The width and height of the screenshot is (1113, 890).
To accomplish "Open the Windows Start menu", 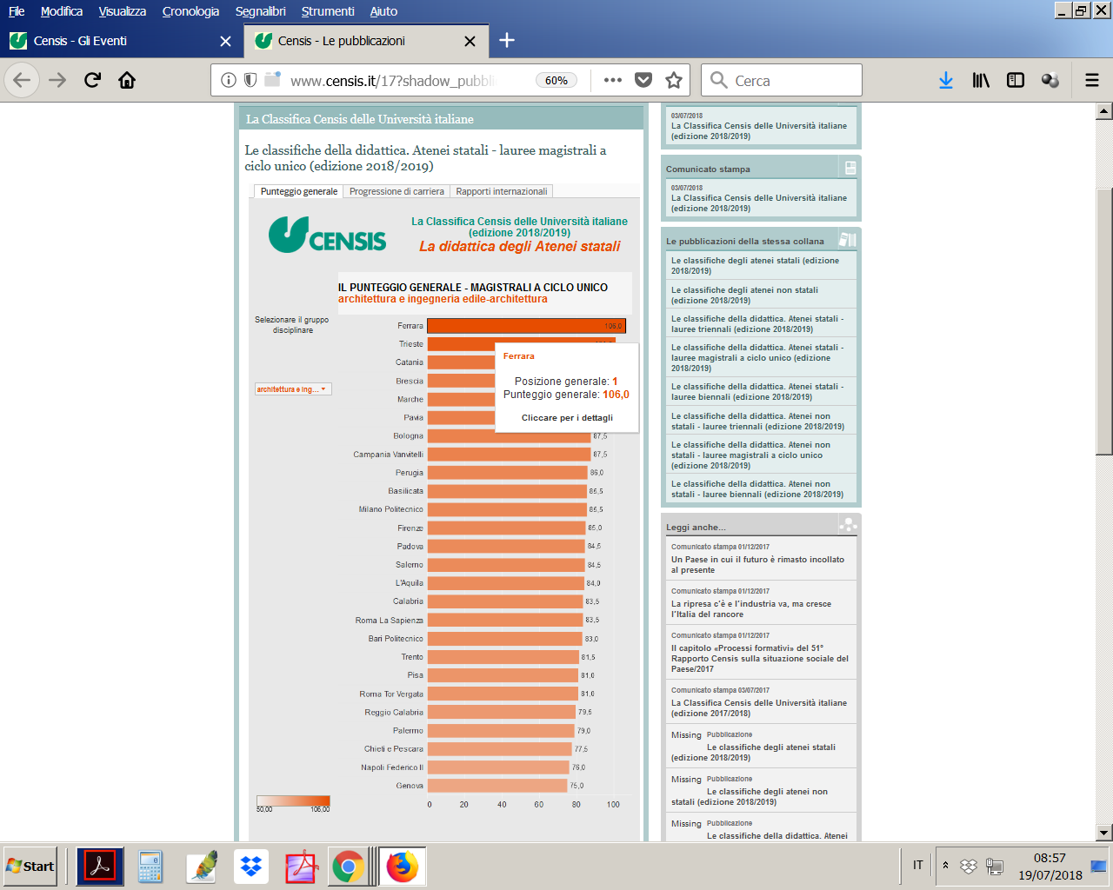I will tap(30, 867).
